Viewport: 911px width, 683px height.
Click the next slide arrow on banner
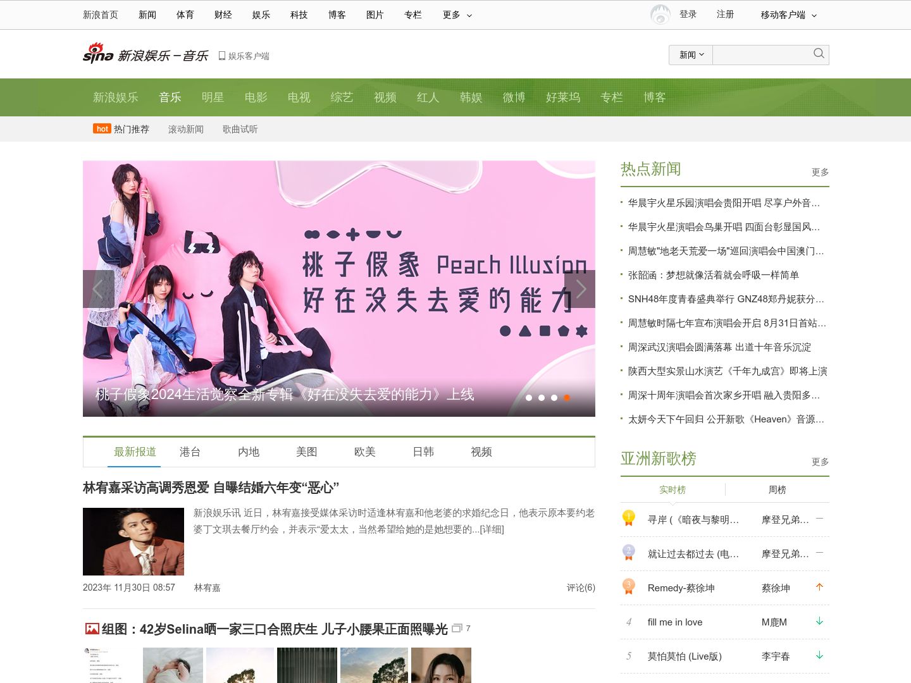(579, 289)
